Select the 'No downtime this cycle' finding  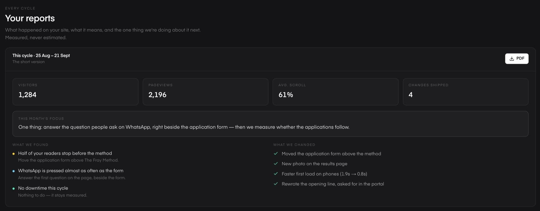click(x=43, y=188)
